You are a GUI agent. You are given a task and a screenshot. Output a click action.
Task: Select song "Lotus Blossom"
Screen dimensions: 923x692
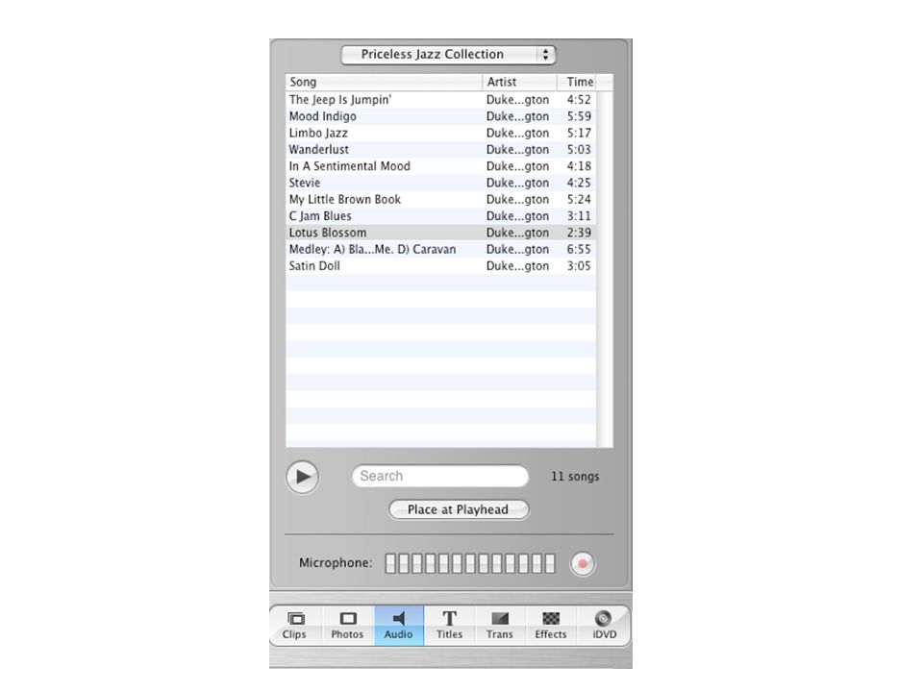click(441, 233)
